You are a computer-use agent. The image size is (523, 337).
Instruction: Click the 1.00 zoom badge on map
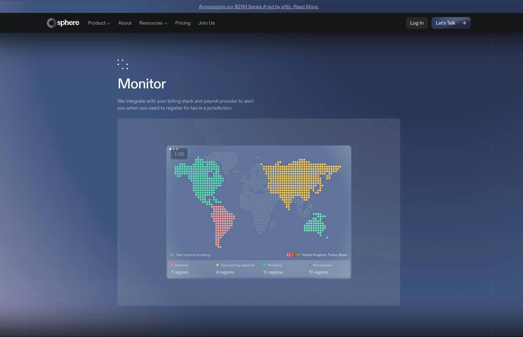(x=179, y=154)
